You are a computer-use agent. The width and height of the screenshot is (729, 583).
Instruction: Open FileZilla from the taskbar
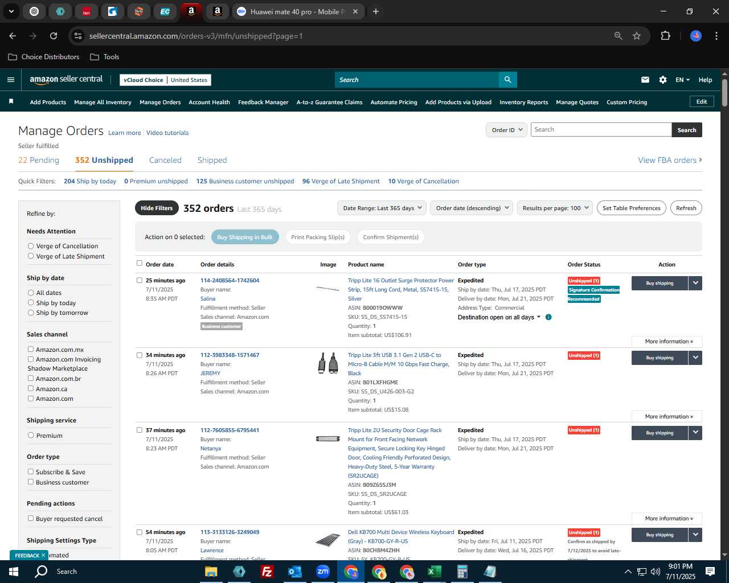[x=267, y=572]
